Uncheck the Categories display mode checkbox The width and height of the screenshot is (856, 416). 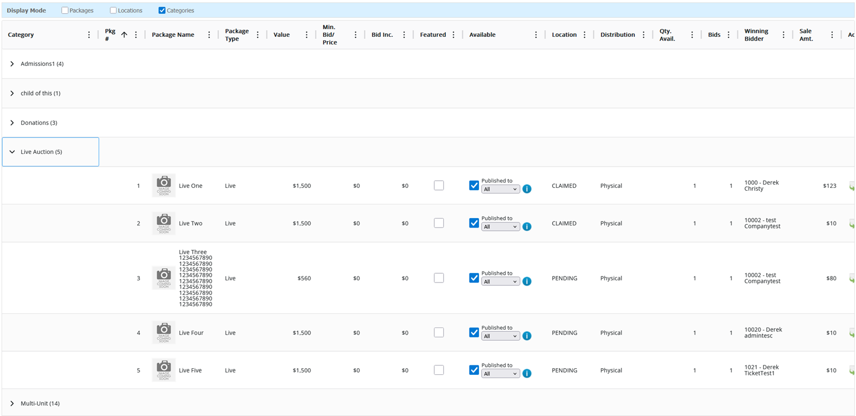click(x=162, y=10)
